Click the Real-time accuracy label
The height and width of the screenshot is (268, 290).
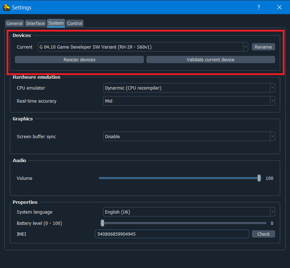point(37,101)
